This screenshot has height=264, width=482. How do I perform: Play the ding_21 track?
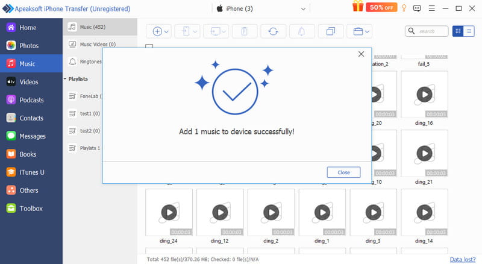tap(425, 153)
